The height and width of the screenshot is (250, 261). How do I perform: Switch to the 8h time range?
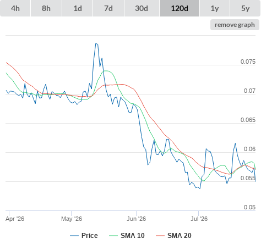coord(46,8)
